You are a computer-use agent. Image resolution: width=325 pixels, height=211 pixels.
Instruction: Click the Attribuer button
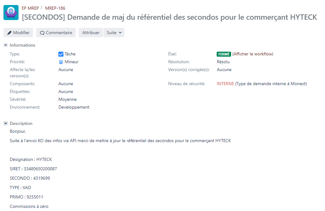[x=91, y=33]
